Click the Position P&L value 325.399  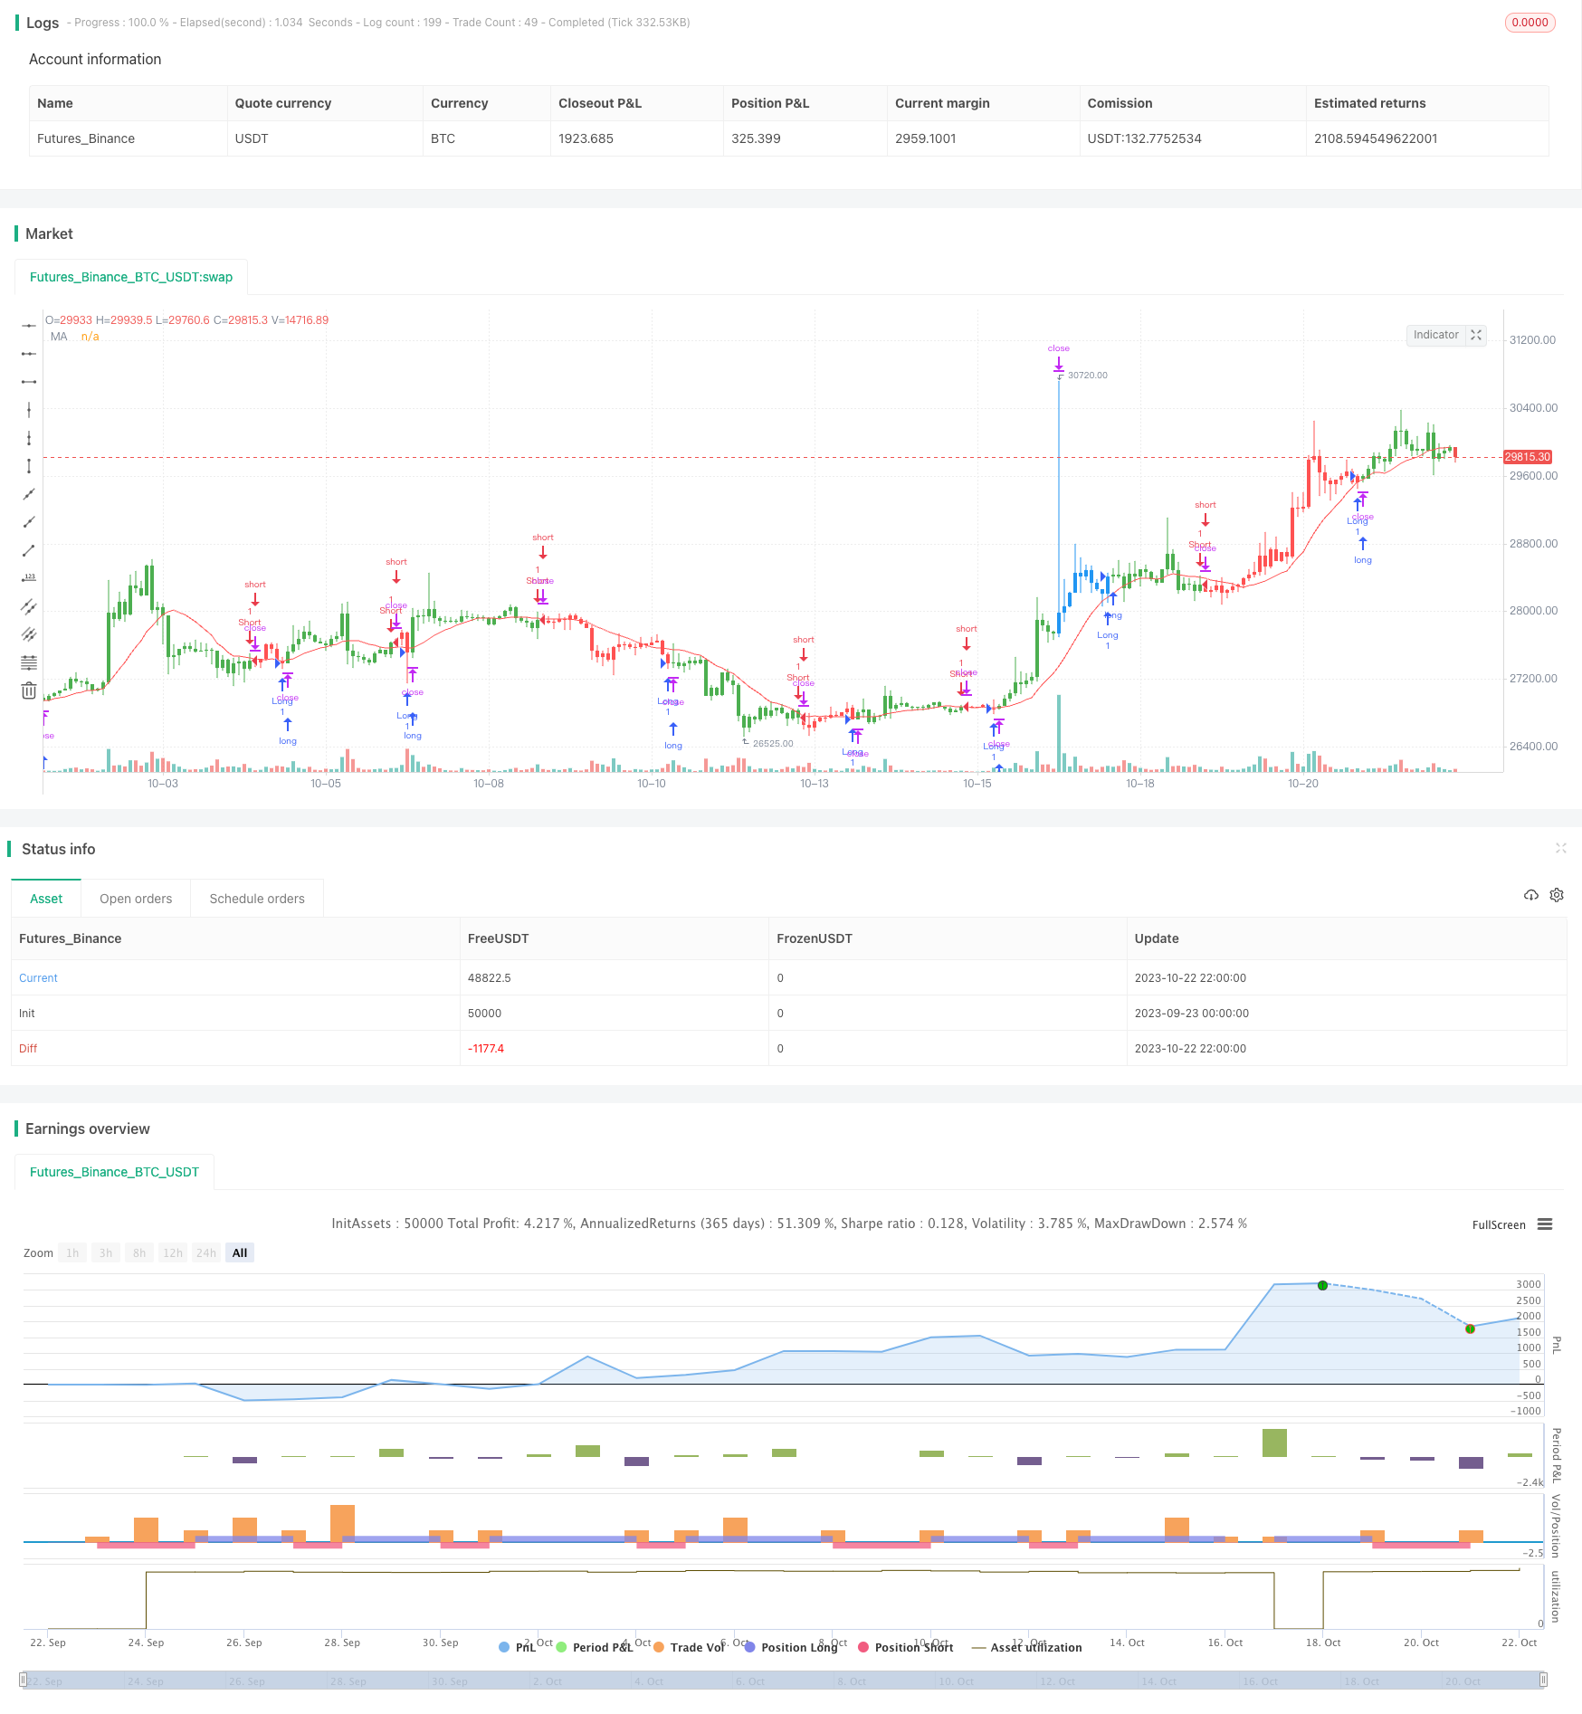click(756, 138)
